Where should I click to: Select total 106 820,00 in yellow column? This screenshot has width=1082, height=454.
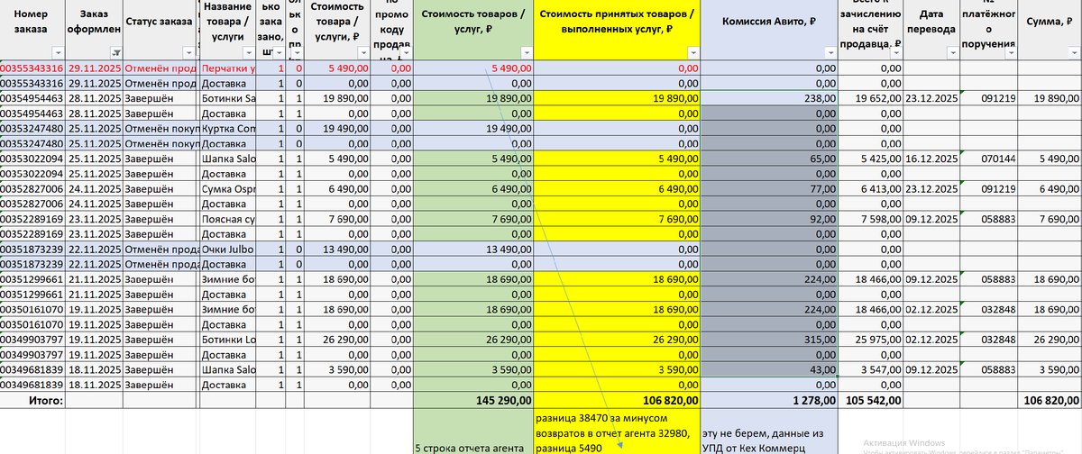(617, 400)
